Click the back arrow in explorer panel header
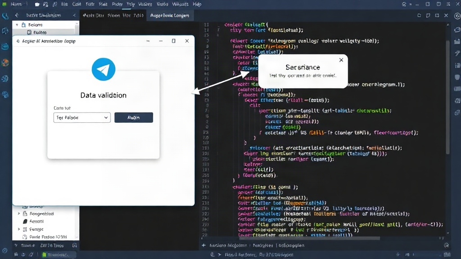 point(17,15)
